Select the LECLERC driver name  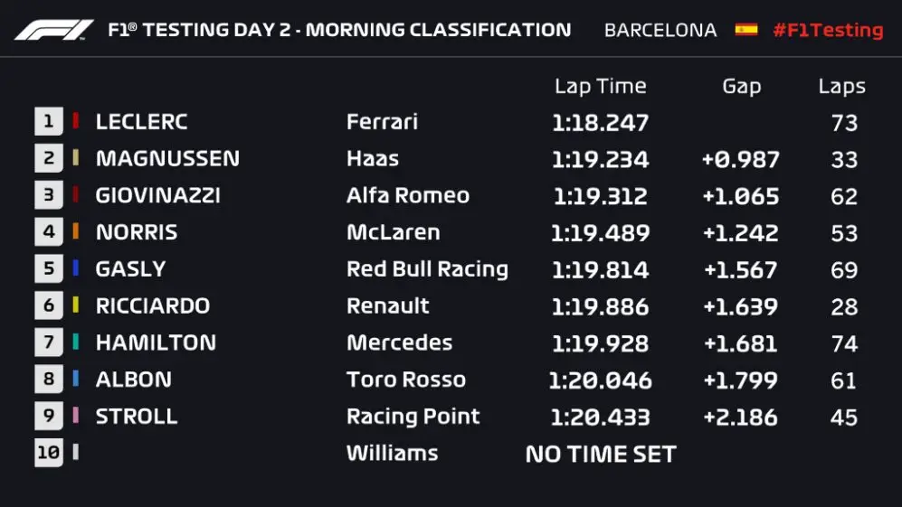tap(141, 122)
